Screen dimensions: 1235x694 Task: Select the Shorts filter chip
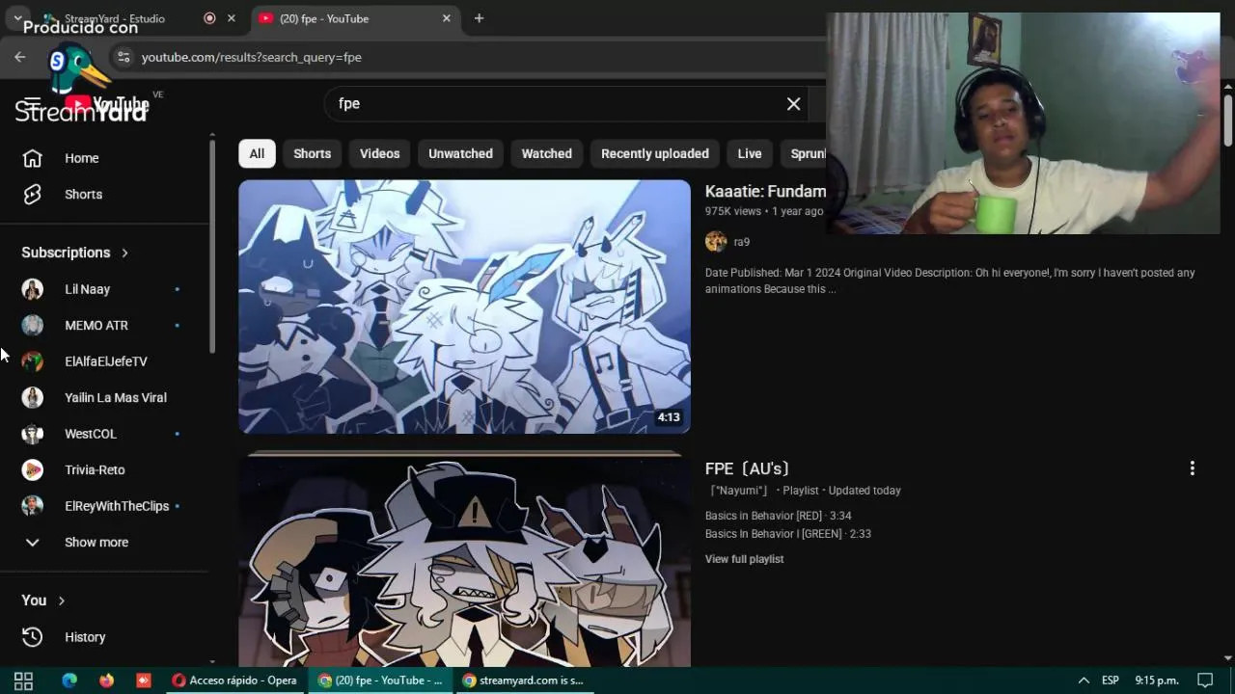point(313,153)
